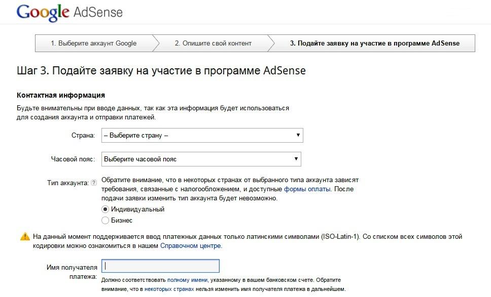The height and width of the screenshot is (297, 491).
Task: Click the timezone dropdown arrow
Action: point(296,159)
